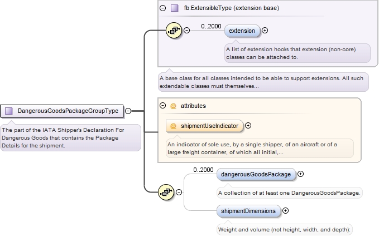Expand the extension element
Image resolution: width=379 pixels, height=237 pixels.
[x=265, y=31]
